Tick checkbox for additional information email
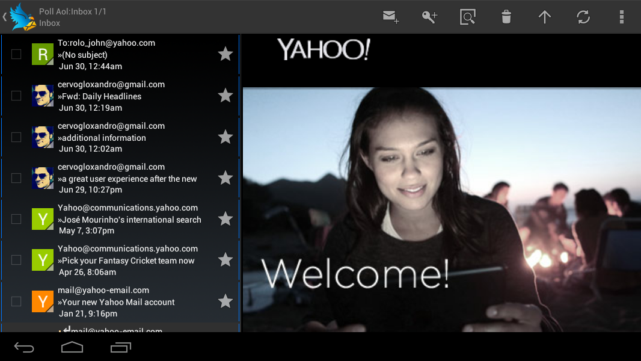This screenshot has width=641, height=361. click(x=16, y=137)
